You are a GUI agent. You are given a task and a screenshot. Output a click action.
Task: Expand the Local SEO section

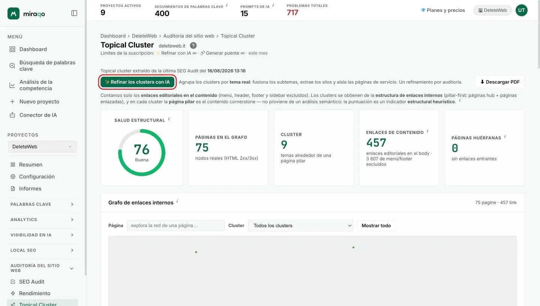(x=42, y=250)
